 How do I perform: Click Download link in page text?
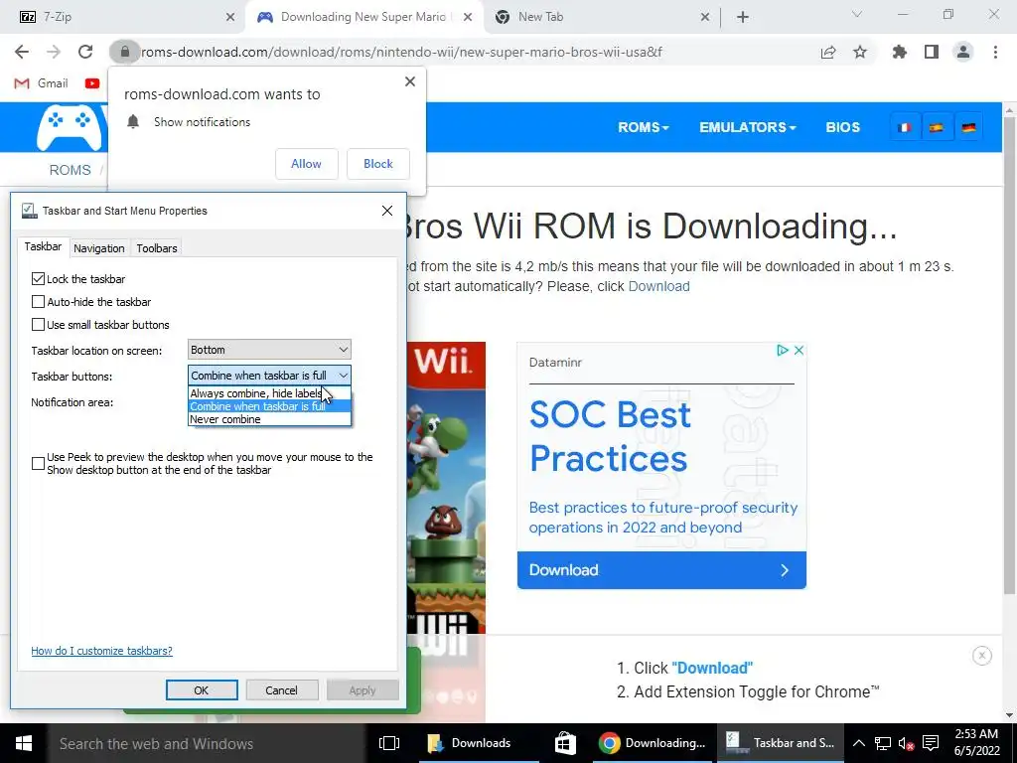(x=659, y=286)
